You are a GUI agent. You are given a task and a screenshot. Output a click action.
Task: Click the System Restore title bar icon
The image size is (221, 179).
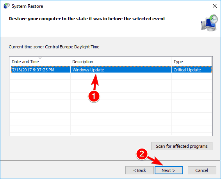click(7, 6)
